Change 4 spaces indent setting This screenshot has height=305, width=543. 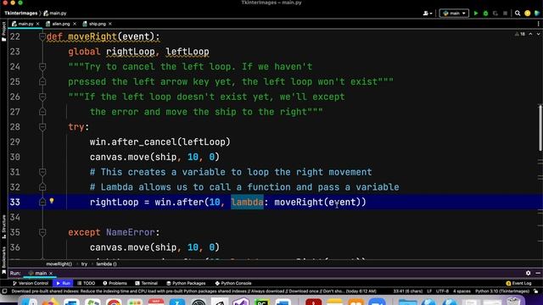point(462,291)
